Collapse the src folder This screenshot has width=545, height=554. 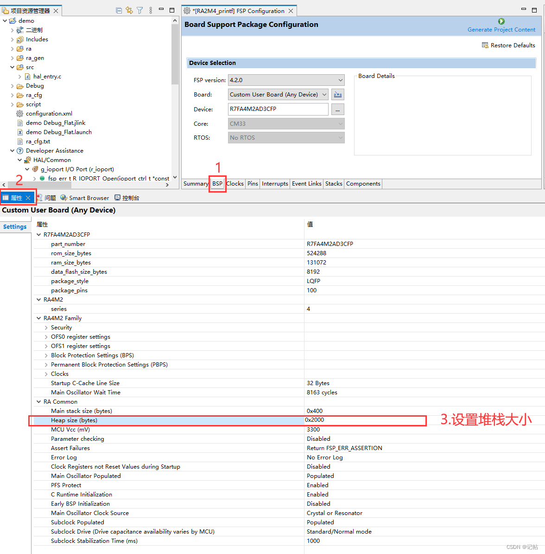13,67
